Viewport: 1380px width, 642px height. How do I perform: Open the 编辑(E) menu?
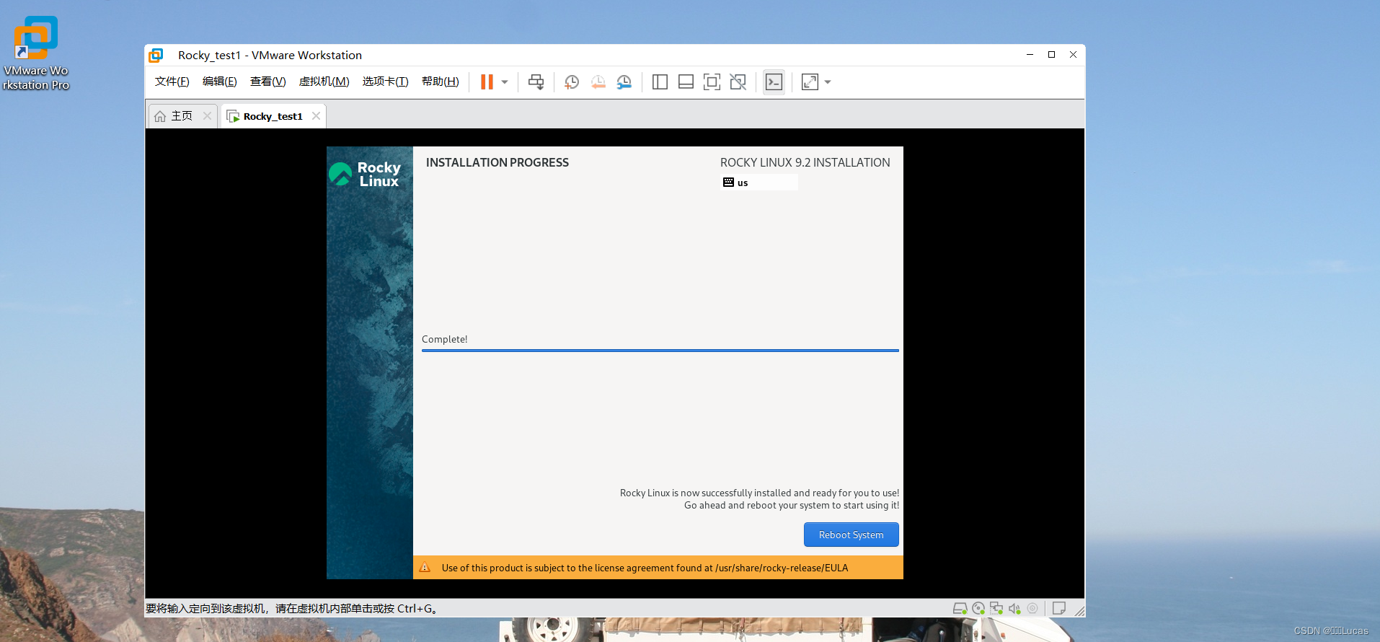tap(220, 82)
